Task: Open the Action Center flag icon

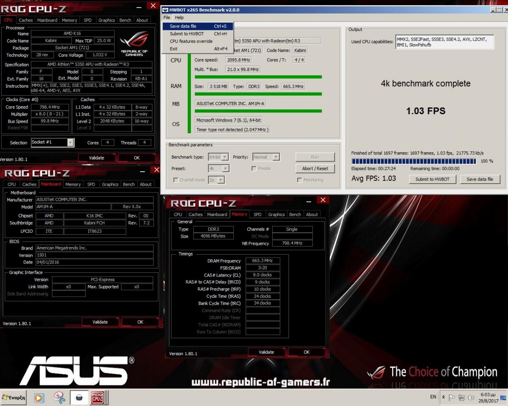Action: point(452,398)
